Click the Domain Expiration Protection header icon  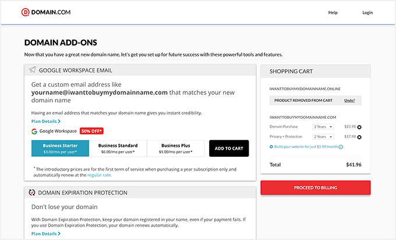[31, 192]
